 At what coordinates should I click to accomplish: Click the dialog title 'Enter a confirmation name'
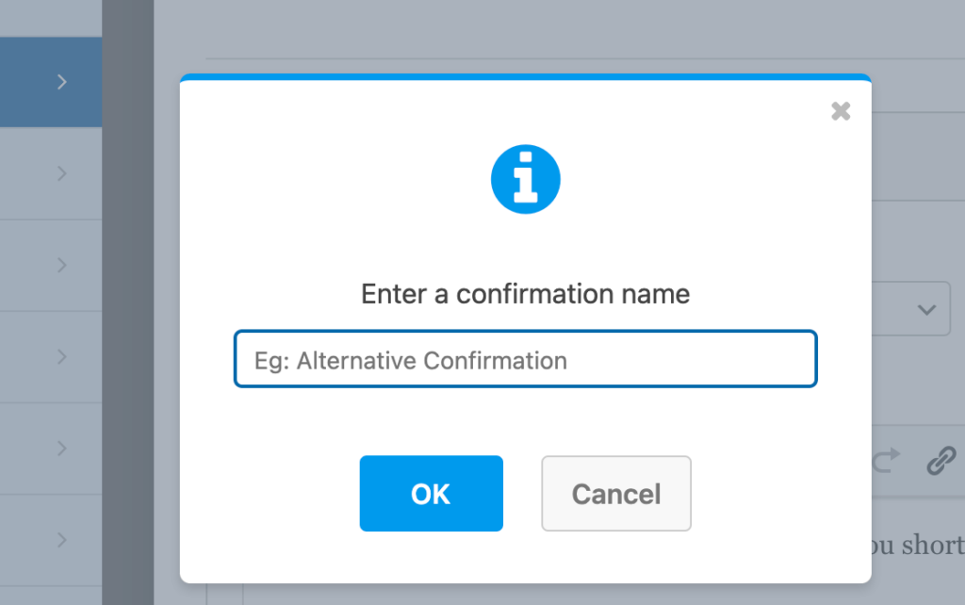point(525,293)
